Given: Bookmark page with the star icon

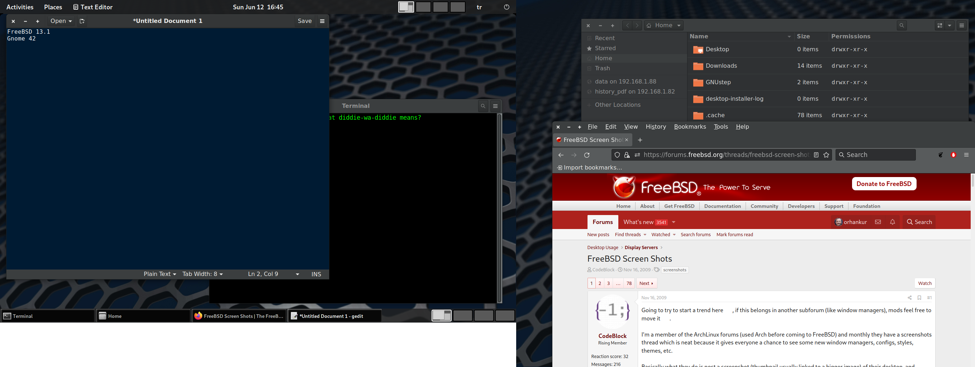Looking at the screenshot, I should point(826,155).
